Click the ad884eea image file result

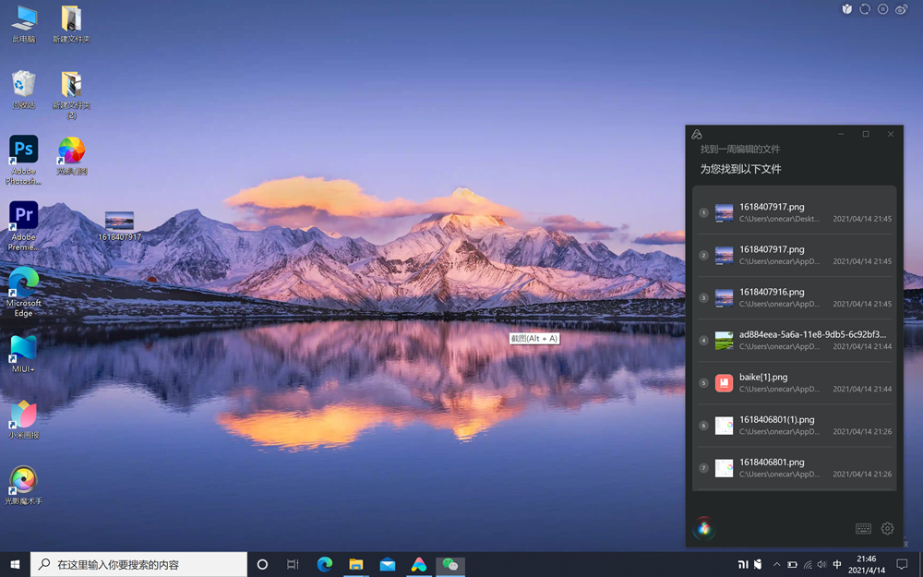(794, 341)
